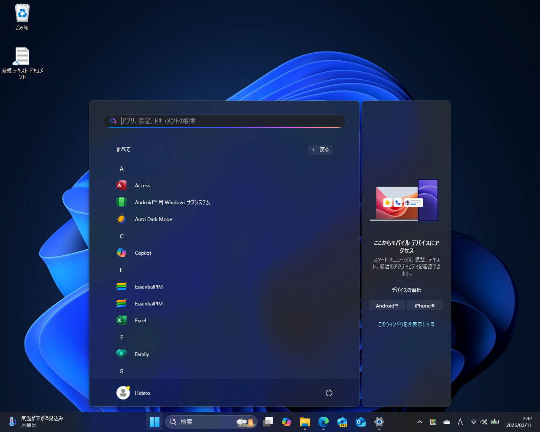Viewport: 540px width, 432px height.
Task: Show hidden tray icons with the chevron
Action: click(420, 422)
